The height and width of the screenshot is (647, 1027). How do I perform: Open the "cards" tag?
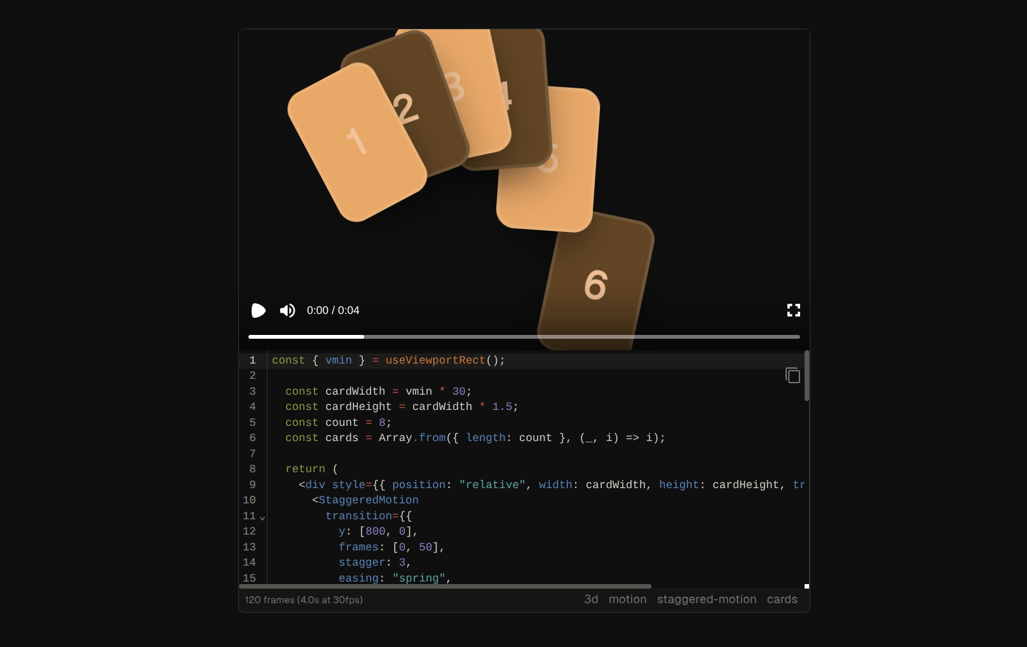point(782,599)
